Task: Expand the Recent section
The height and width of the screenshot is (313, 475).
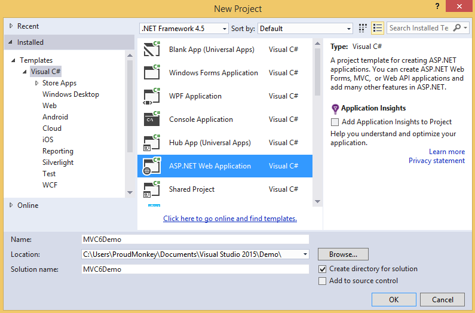Action: coord(11,26)
